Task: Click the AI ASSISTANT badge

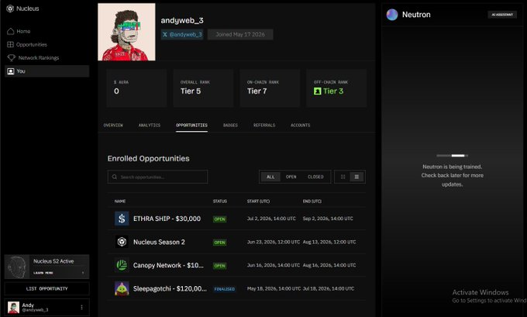Action: pyautogui.click(x=502, y=15)
